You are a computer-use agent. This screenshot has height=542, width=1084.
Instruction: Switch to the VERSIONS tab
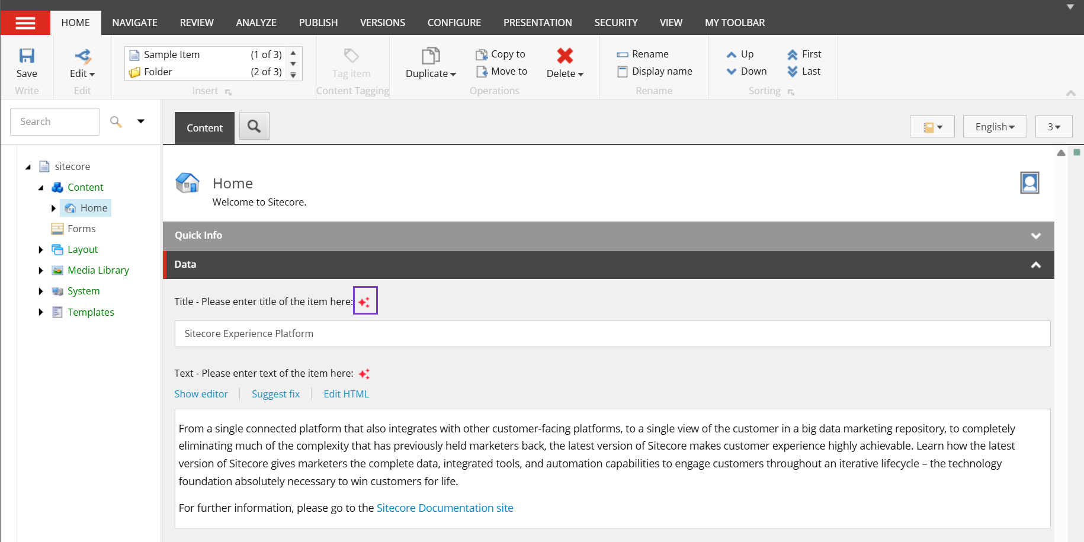coord(383,23)
